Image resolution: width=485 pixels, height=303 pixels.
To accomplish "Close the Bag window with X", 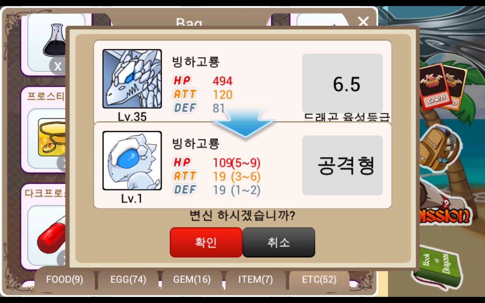I will coord(363,22).
